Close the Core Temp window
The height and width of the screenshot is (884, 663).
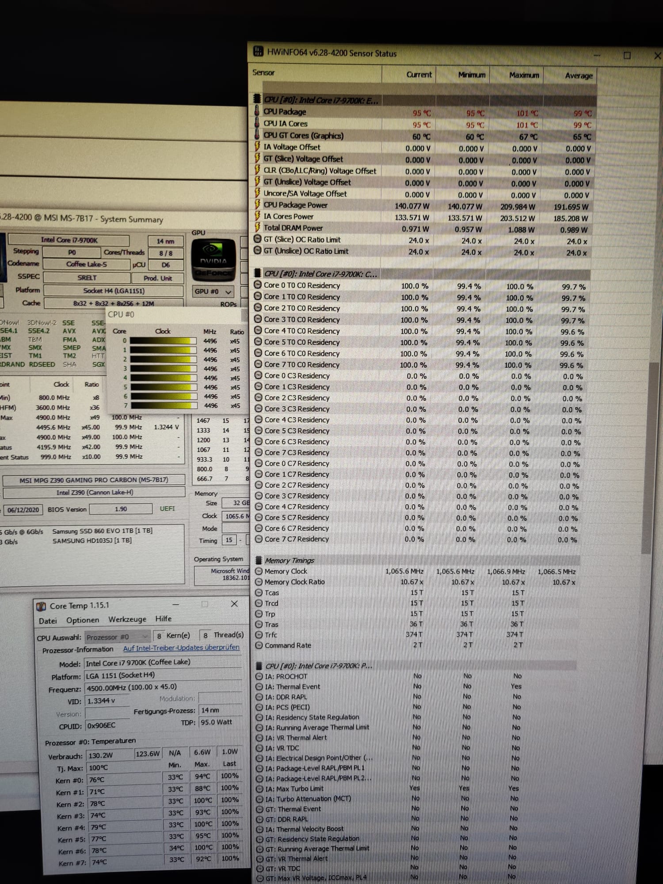[234, 603]
